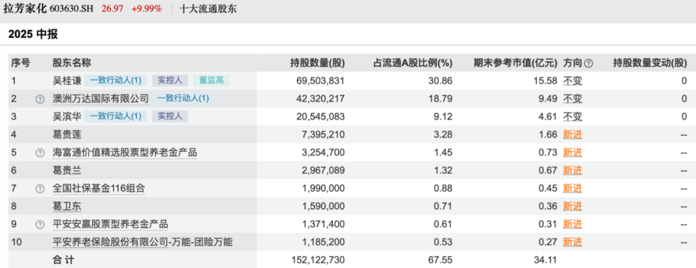696x268 pixels.
Task: Click the help icon next to 方向 header
Action: click(588, 63)
